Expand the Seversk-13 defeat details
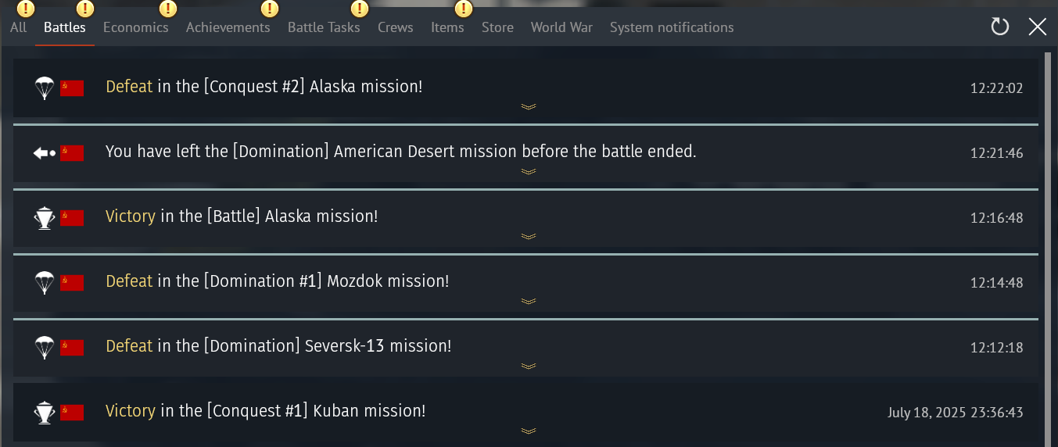This screenshot has width=1058, height=447. click(x=529, y=366)
